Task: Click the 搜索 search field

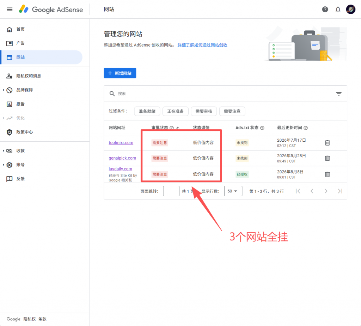Action: (x=225, y=93)
